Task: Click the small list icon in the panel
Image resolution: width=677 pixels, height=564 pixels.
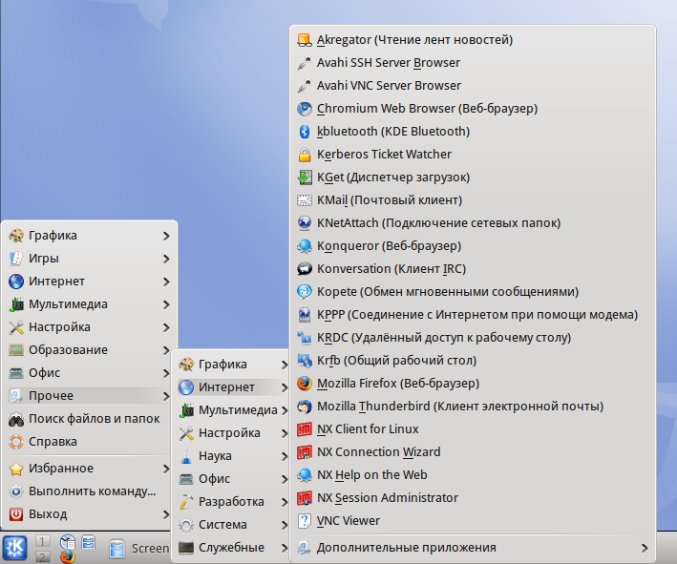Action: pyautogui.click(x=88, y=541)
